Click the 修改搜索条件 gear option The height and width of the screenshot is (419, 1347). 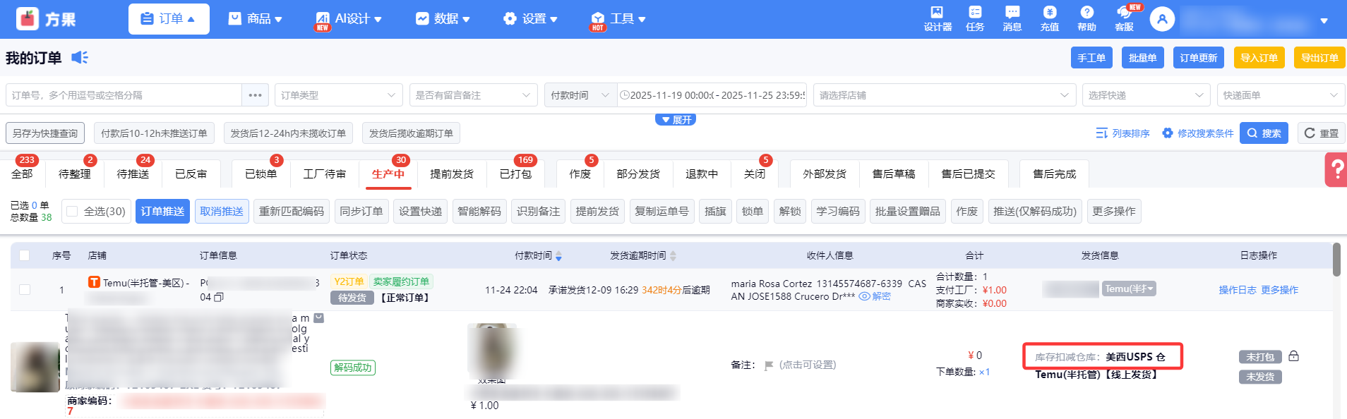1198,133
